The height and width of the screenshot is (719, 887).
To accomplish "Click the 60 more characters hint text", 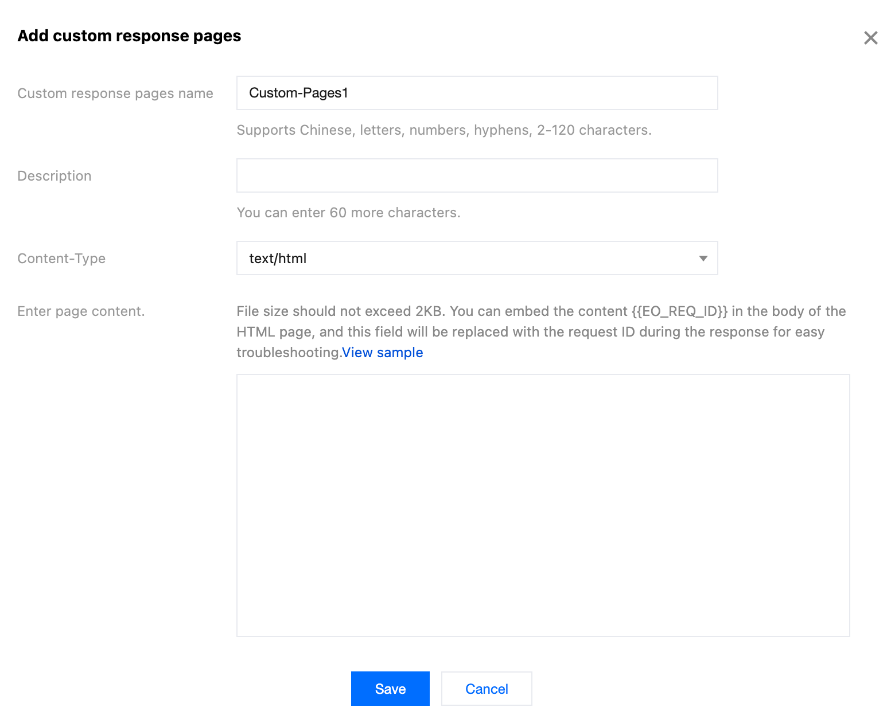I will coord(348,213).
